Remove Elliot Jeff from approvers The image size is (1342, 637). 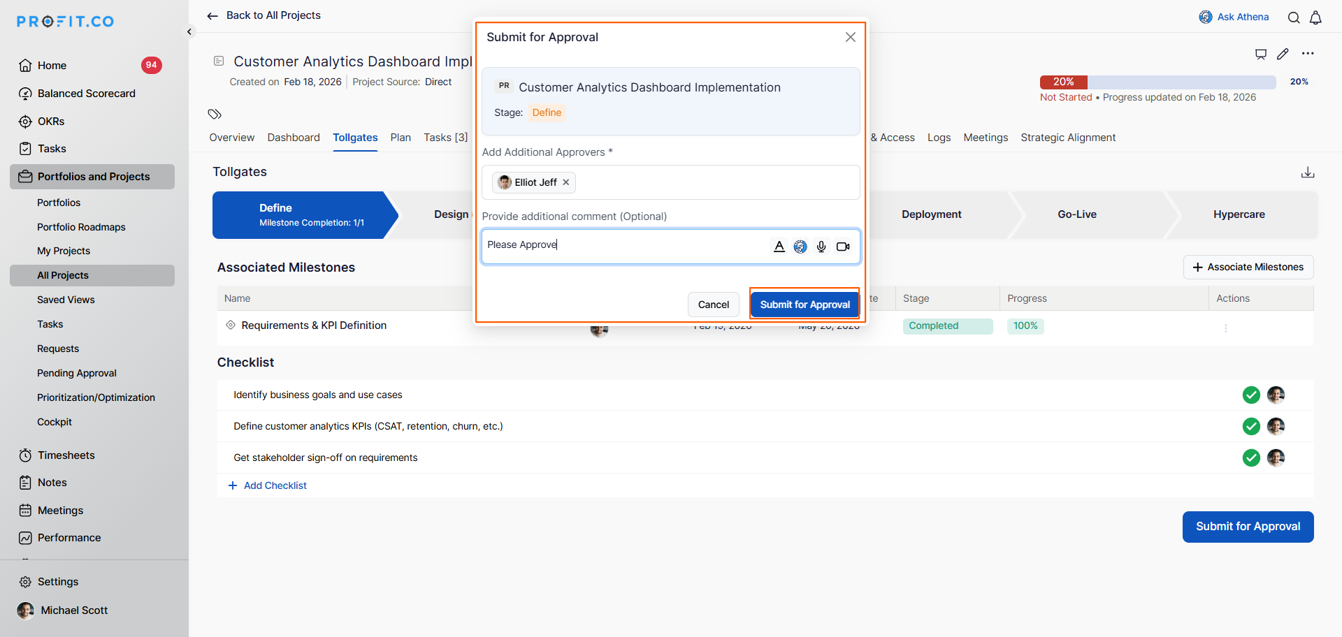(566, 182)
